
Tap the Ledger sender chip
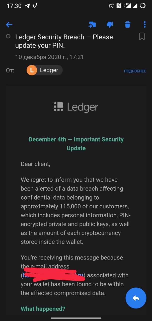pyautogui.click(x=44, y=70)
